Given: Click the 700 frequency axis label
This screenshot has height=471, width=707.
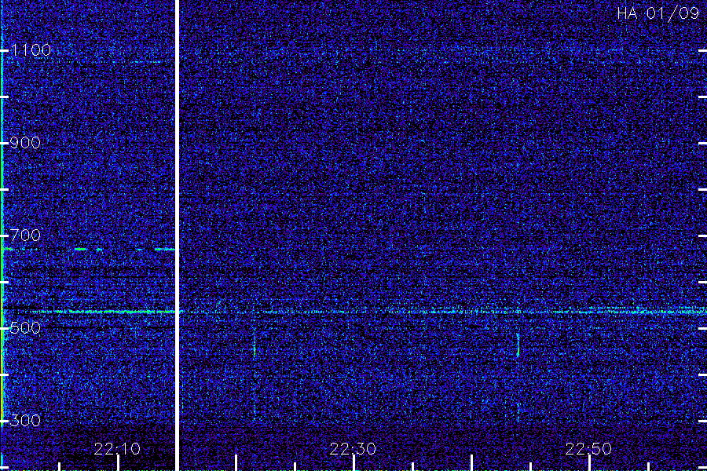Looking at the screenshot, I should (25, 235).
